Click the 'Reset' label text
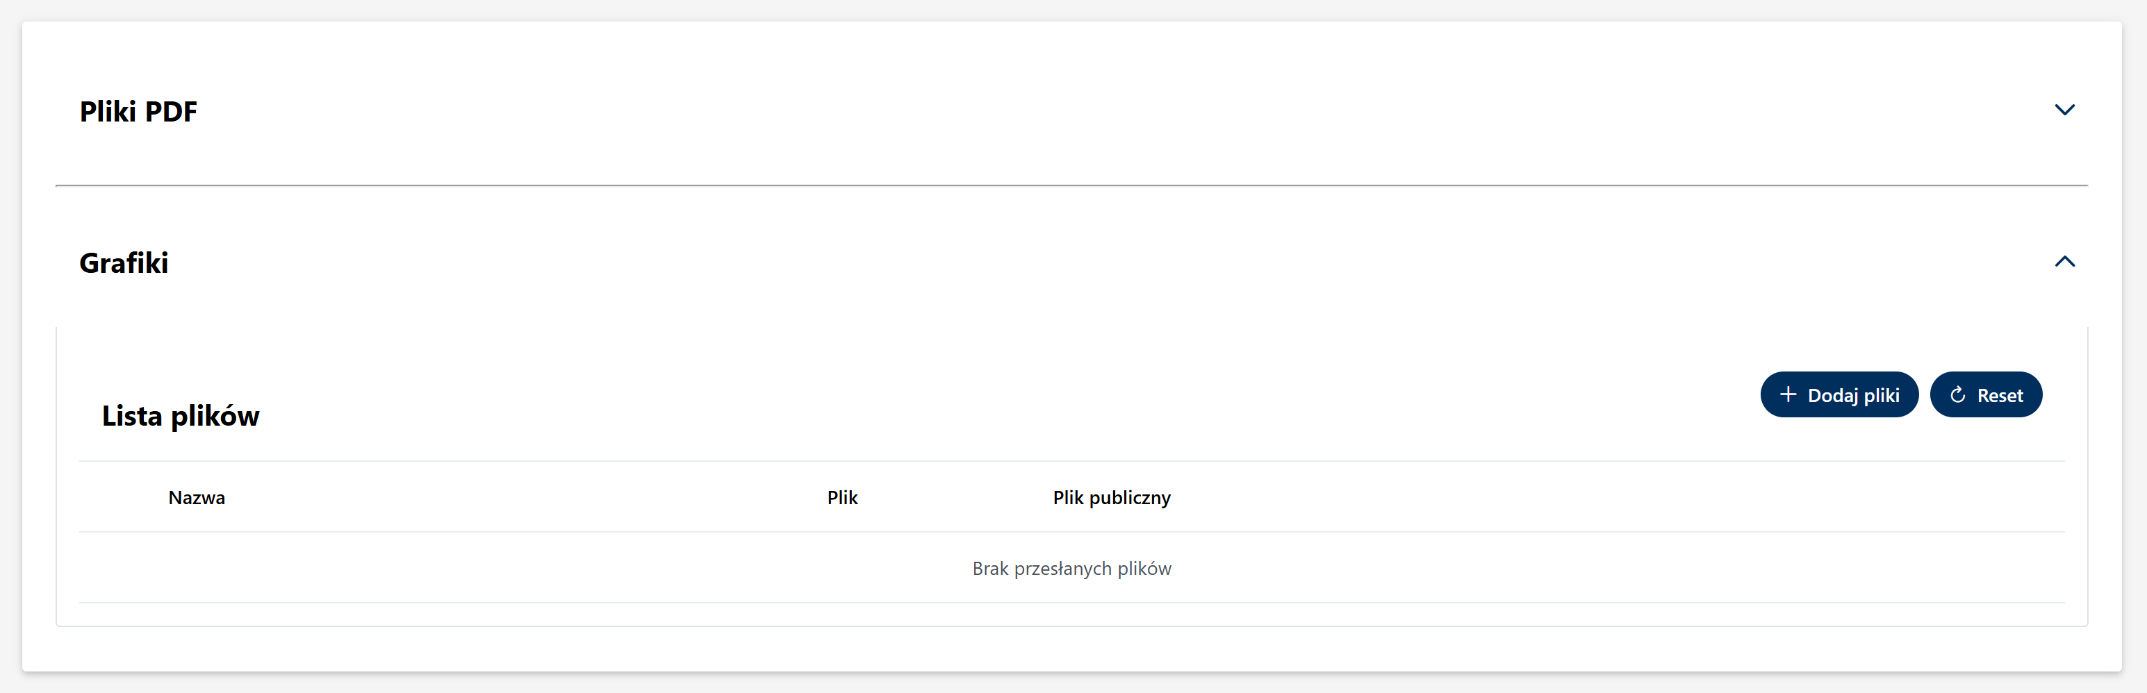2147x693 pixels. 2000,396
